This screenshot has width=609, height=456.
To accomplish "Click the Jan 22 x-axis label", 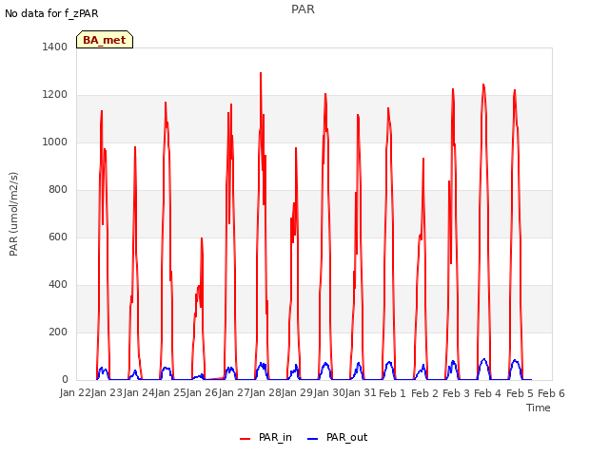I will (x=75, y=393).
